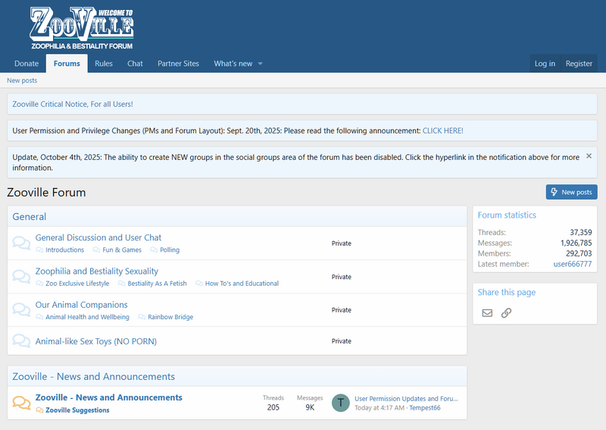Image resolution: width=606 pixels, height=430 pixels.
Task: Open the Zooville Critical Notice link
Action: coord(73,104)
